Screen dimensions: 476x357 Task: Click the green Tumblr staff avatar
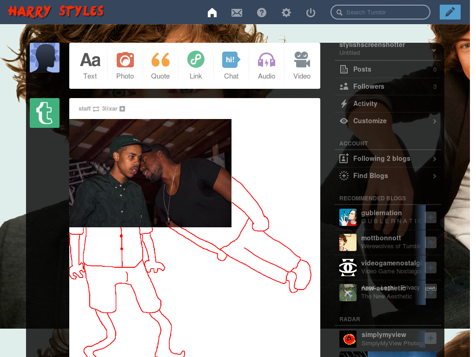[45, 113]
